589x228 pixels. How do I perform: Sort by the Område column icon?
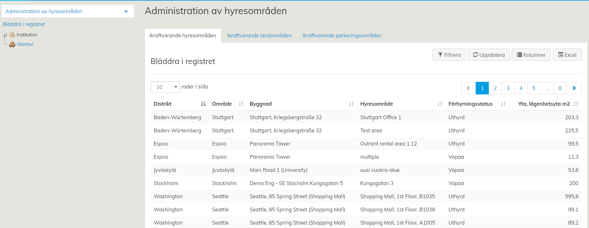241,104
